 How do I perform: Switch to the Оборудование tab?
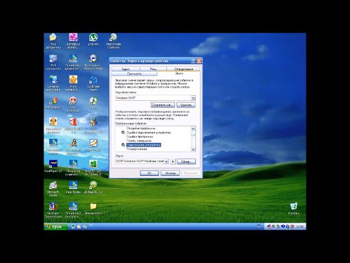tap(183, 69)
